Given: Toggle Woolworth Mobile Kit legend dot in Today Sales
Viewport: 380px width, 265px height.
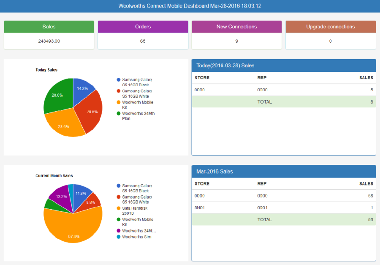Looking at the screenshot, I should [x=119, y=102].
